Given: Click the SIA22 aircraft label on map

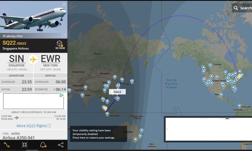Looking at the screenshot, I should pos(117,92).
